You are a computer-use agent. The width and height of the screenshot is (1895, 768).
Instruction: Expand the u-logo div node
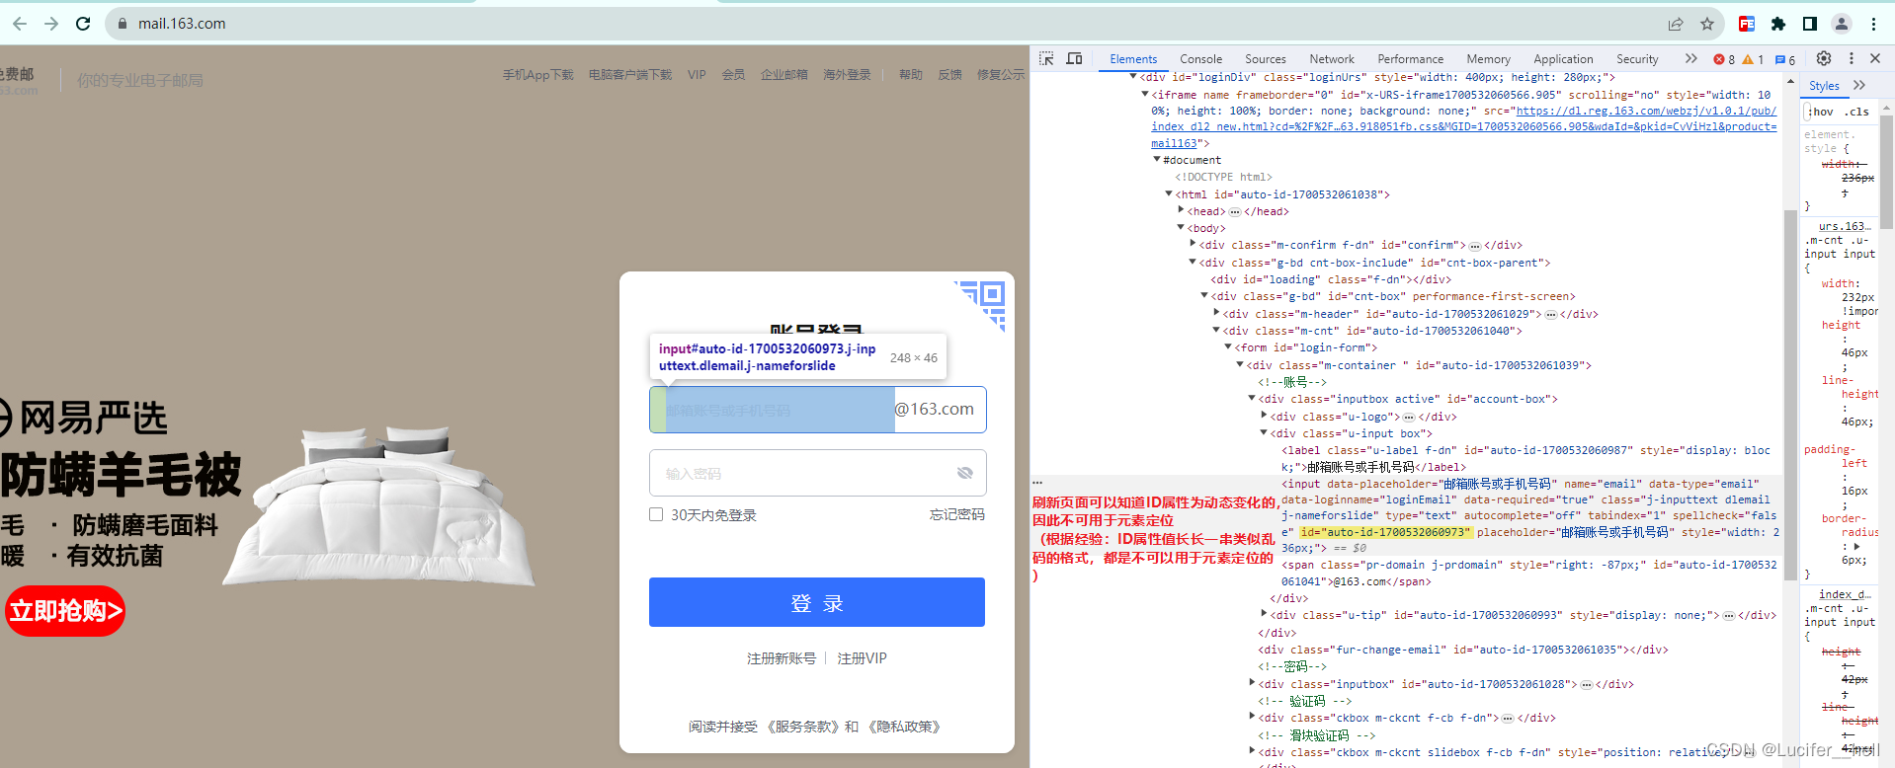click(1264, 417)
